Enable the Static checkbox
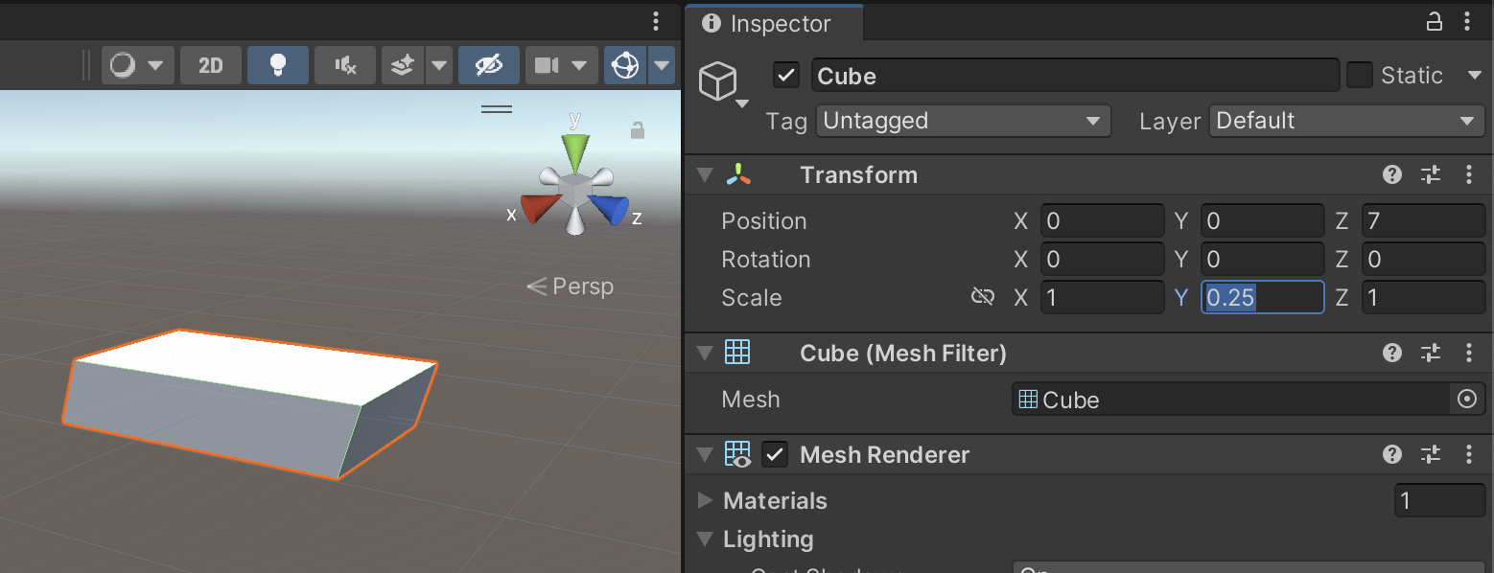This screenshot has width=1494, height=573. tap(1360, 76)
